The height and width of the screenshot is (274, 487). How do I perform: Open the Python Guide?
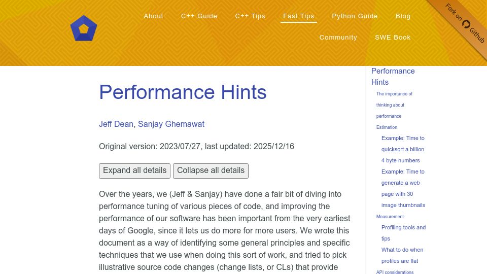[x=355, y=16]
